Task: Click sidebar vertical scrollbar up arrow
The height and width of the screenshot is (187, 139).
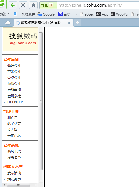Action: (41, 30)
